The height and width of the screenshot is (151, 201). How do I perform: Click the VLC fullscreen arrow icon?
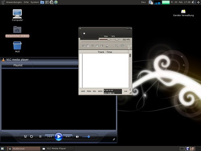(114, 139)
